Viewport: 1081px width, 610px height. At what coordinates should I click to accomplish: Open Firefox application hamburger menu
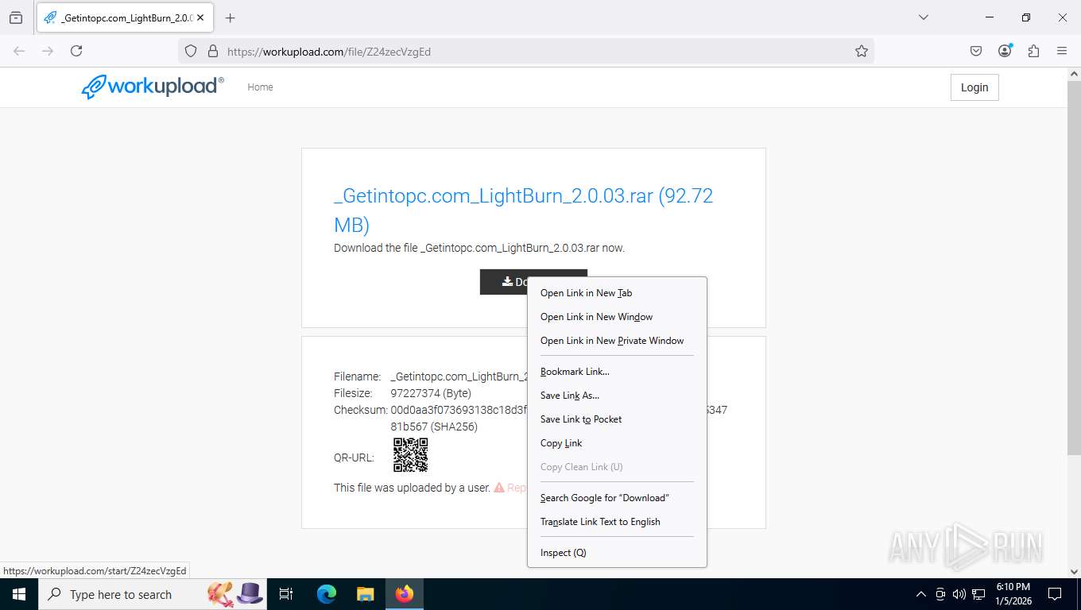click(x=1062, y=51)
